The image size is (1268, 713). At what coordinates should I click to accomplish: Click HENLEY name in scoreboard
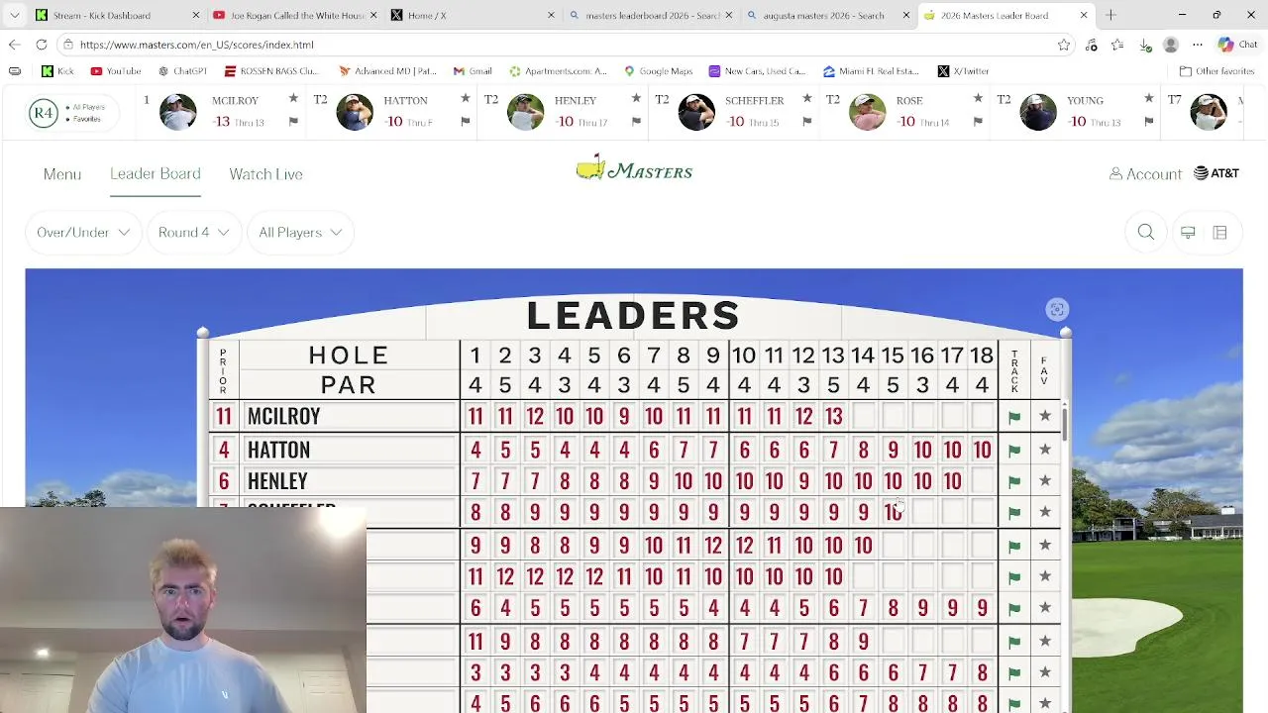click(277, 481)
